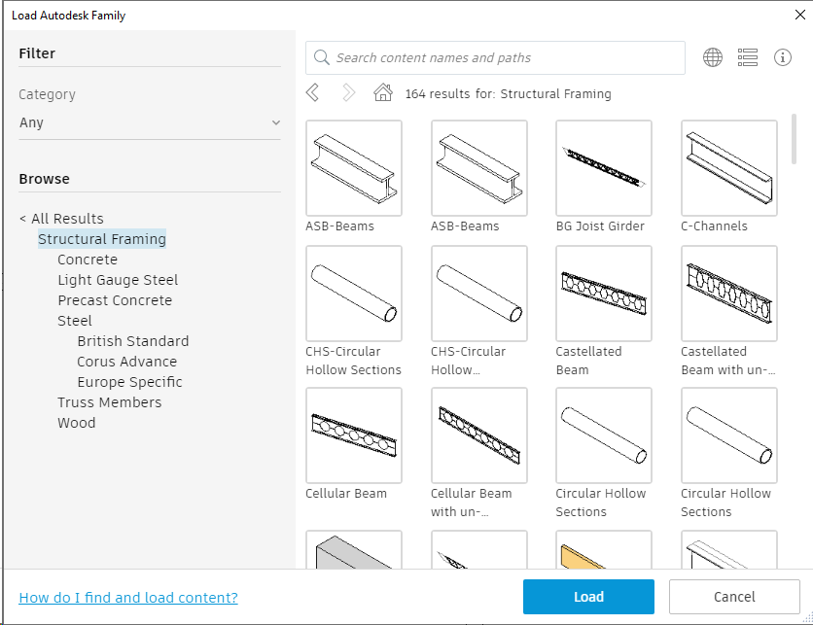
Task: Select the first ASB-Beams thumbnail
Action: (354, 168)
